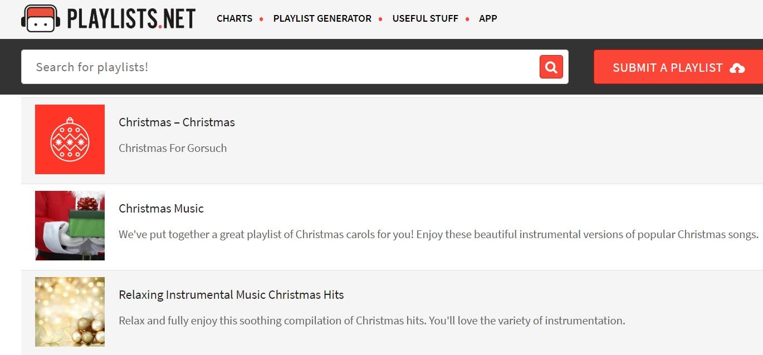Click the red dot after CHARTS
The width and height of the screenshot is (763, 355).
point(261,19)
